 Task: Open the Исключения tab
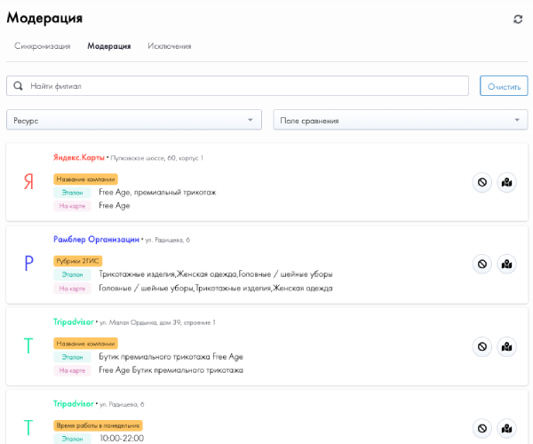pos(170,46)
